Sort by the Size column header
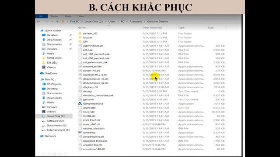This screenshot has height=157, width=280. [x=211, y=27]
